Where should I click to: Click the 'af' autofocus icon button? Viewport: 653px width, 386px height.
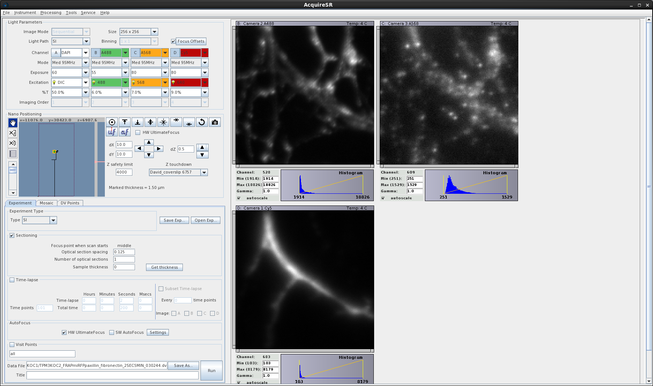pyautogui.click(x=125, y=132)
